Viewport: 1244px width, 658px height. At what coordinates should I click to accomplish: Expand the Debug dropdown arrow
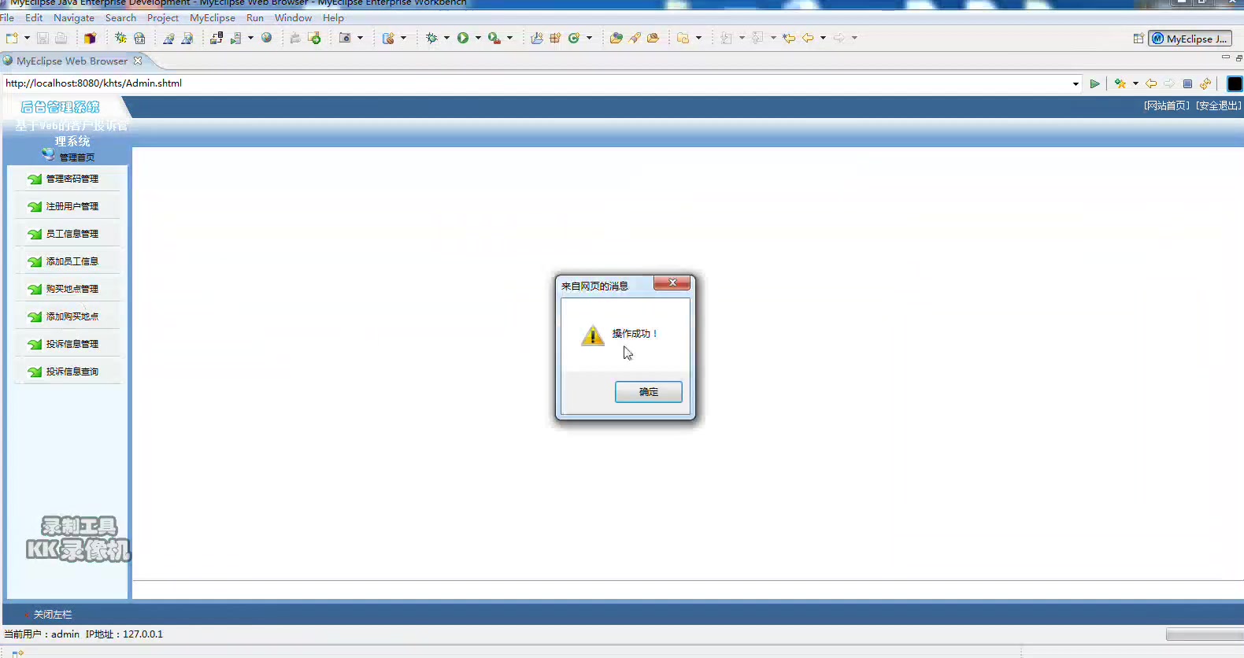coord(446,38)
